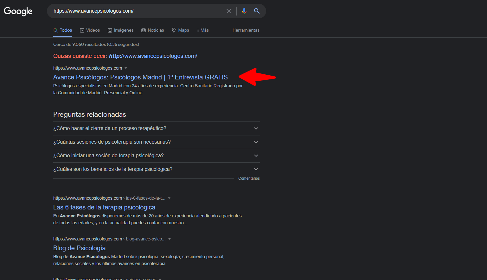Expand ¿Cuántas sesiones de psicoterapia son necesarias?

click(x=157, y=142)
